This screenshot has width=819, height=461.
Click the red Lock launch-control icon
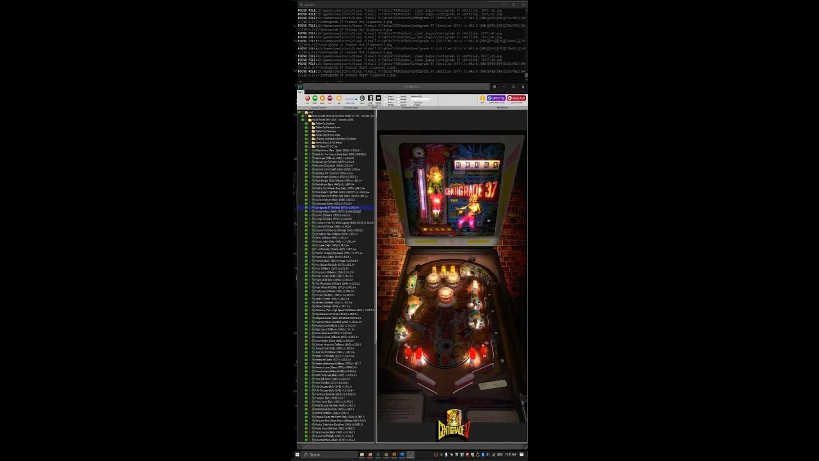coord(308,98)
